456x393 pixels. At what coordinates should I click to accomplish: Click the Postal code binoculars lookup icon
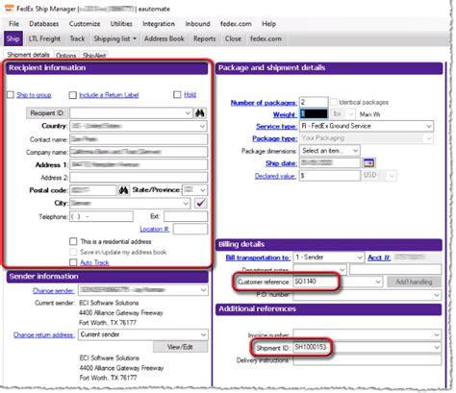[x=123, y=190]
